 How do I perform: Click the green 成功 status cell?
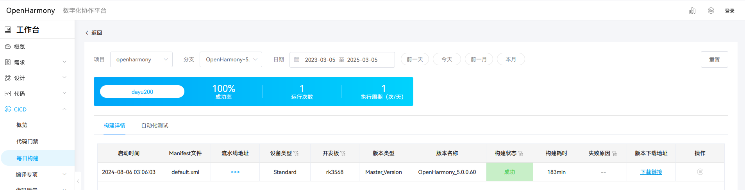tap(509, 172)
